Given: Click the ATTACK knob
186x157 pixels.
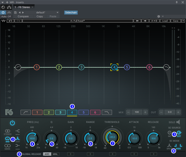Looking at the screenshot, I should point(135,139).
